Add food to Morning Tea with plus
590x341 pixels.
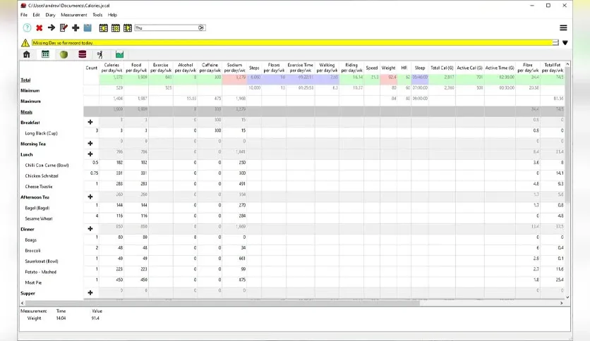point(90,144)
